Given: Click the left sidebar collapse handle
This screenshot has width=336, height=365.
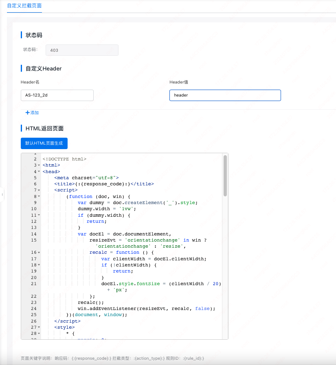Looking at the screenshot, I should (2, 194).
